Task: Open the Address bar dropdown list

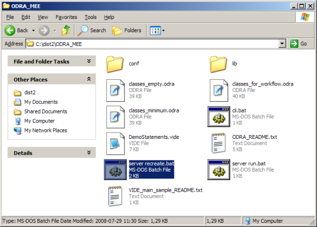Action: [282, 44]
